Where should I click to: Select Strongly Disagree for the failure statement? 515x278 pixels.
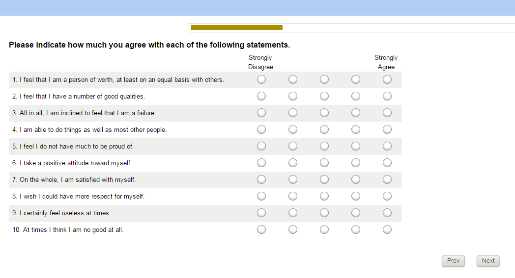point(261,113)
